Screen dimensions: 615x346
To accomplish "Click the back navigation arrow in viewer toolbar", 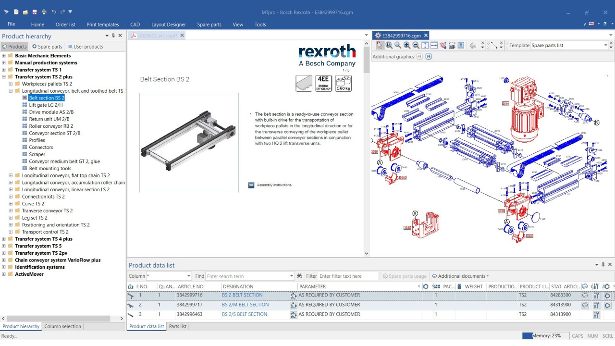I will pyautogui.click(x=473, y=45).
